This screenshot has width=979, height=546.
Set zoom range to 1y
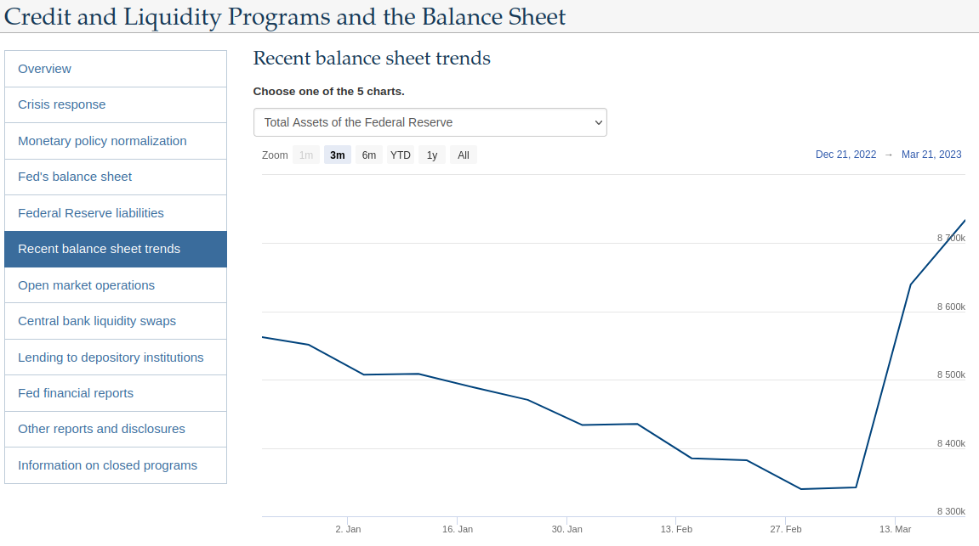(432, 155)
